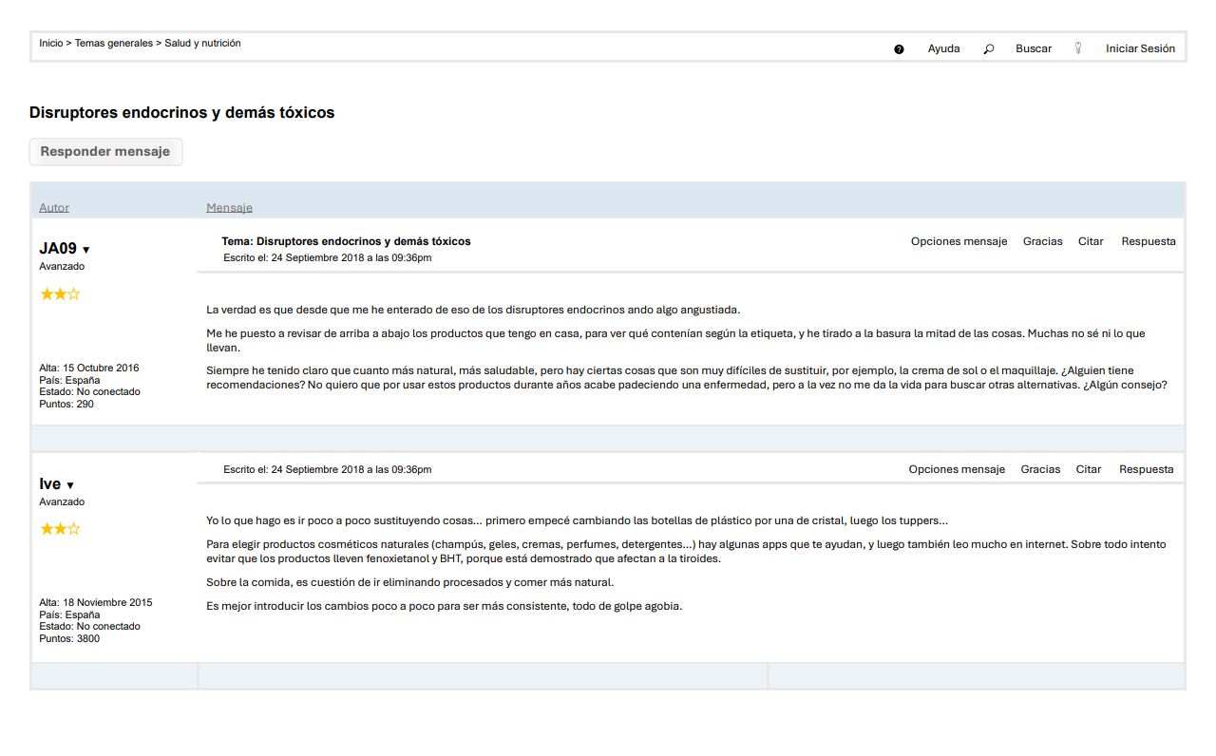Click the help question mark icon
This screenshot has width=1216, height=756.
[x=899, y=49]
